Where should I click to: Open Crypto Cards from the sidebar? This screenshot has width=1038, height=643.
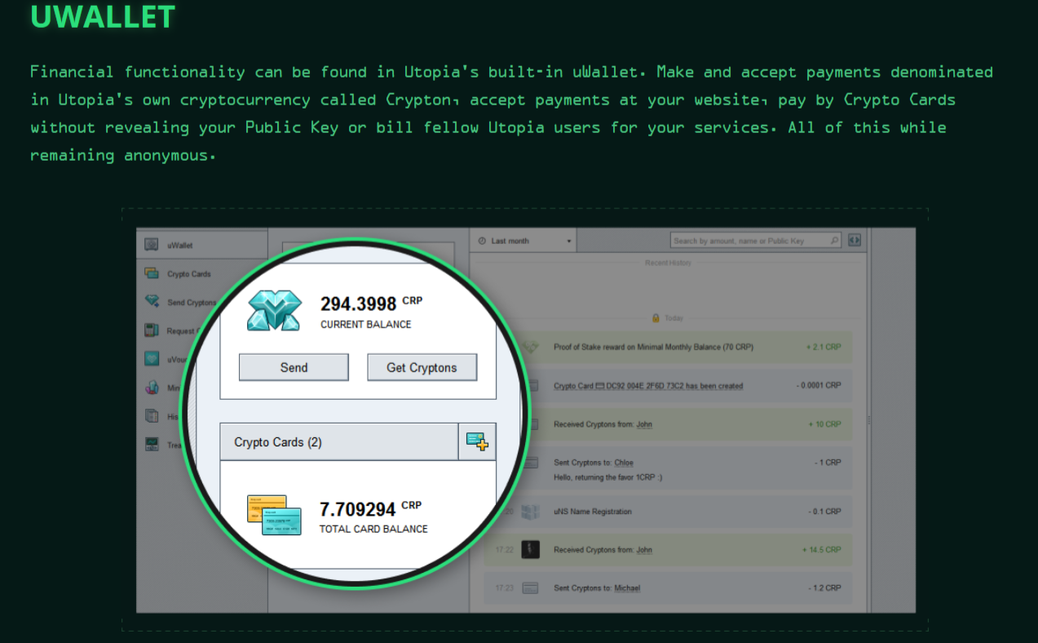click(151, 273)
